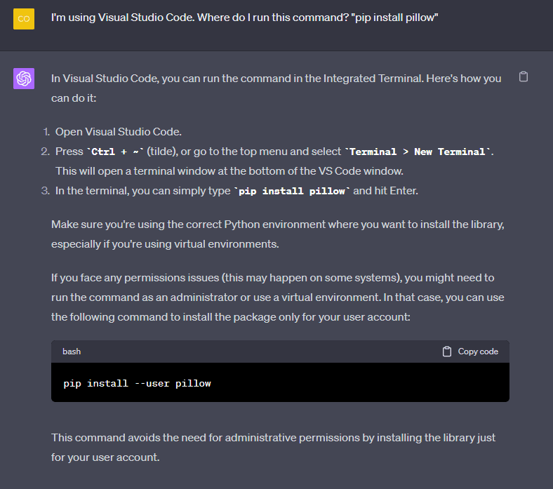
Task: Click the Copy code text label
Action: click(x=478, y=351)
